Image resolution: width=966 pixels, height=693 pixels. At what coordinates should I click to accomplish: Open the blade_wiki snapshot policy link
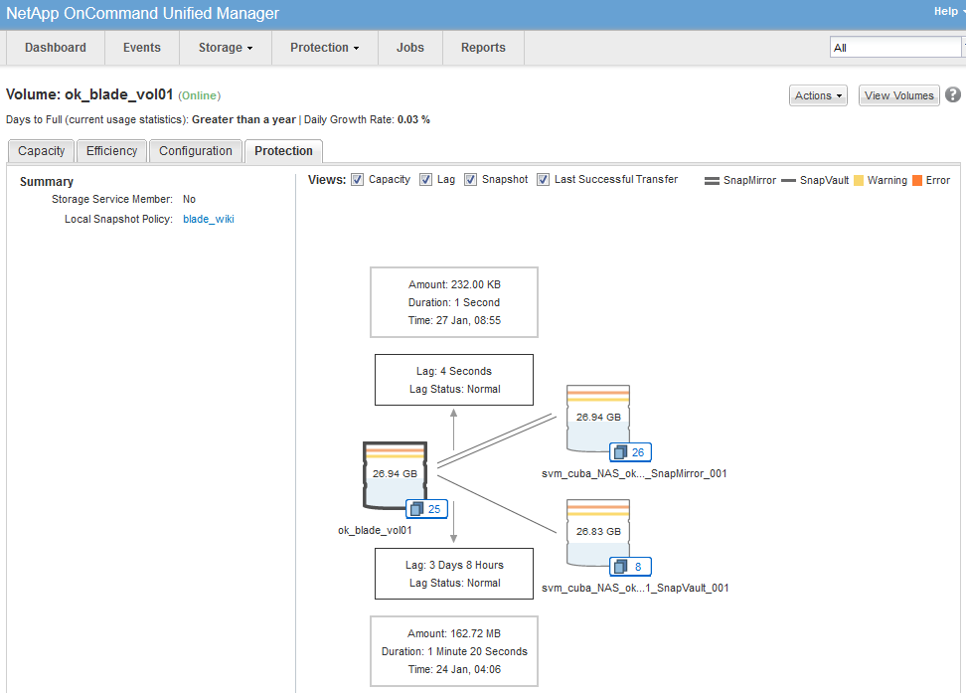pos(209,219)
